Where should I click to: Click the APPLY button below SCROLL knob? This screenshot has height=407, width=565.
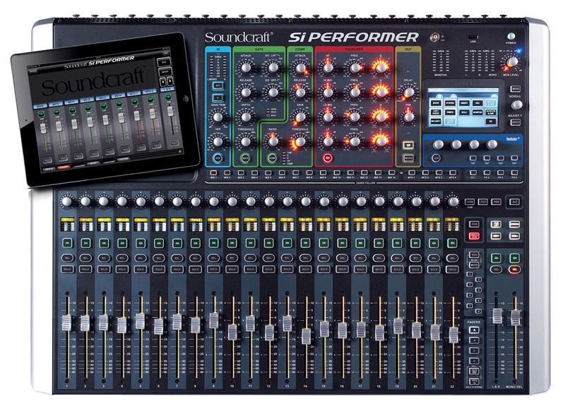[x=516, y=122]
